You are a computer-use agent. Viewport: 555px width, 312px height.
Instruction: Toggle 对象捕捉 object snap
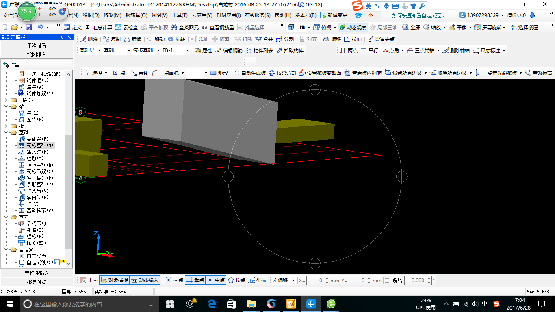(x=114, y=280)
